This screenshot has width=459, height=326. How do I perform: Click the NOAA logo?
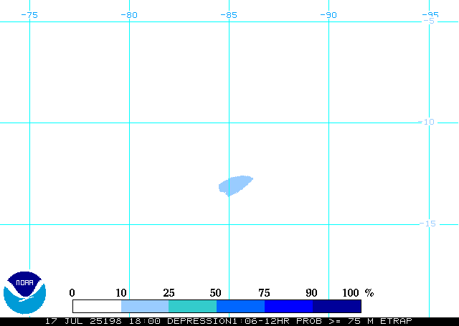(x=24, y=292)
